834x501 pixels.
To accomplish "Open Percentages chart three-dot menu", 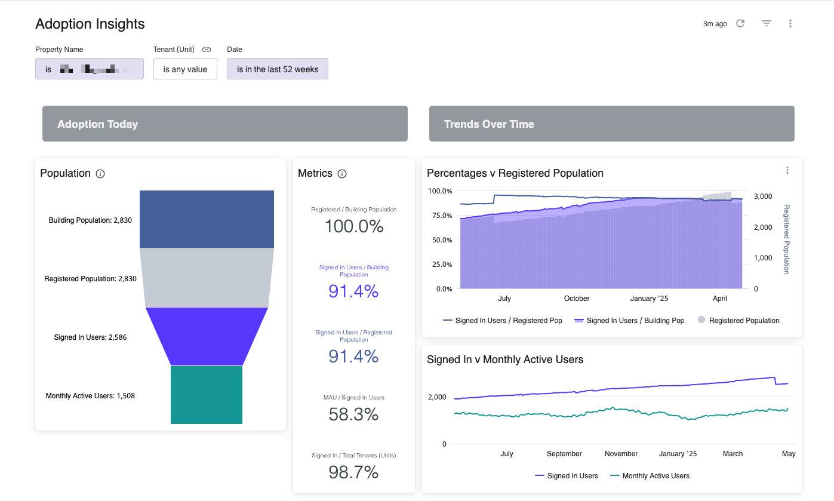I will point(787,170).
